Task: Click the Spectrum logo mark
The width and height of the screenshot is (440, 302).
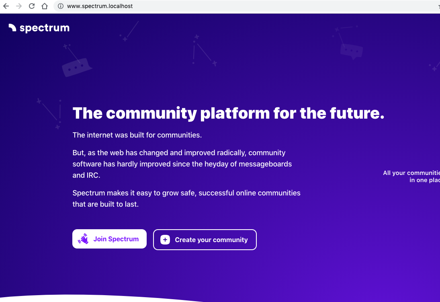Action: pos(12,27)
